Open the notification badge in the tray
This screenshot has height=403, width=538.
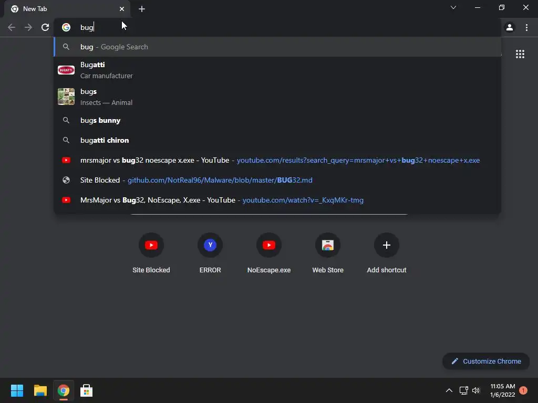pos(523,390)
